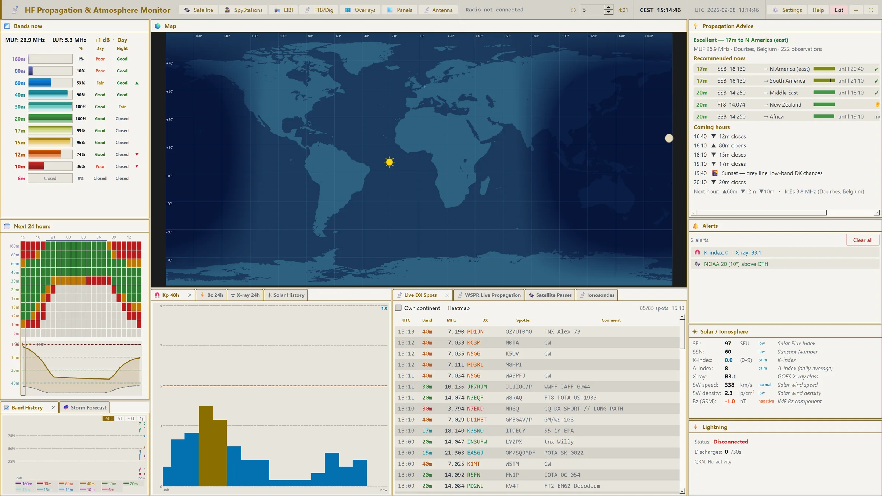Open the Satellite Passes tab
Viewport: 882px width, 496px height.
tap(550, 295)
